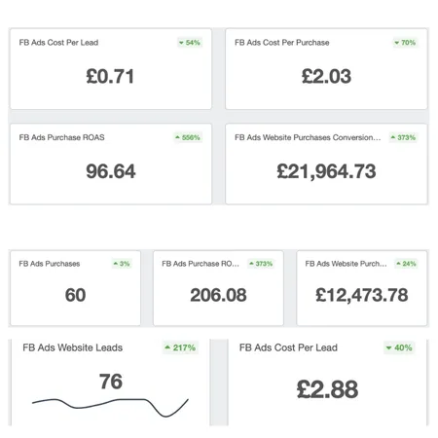Click the Website Leads sparkline chart
Image resolution: width=438 pixels, height=438 pixels.
coord(110,407)
